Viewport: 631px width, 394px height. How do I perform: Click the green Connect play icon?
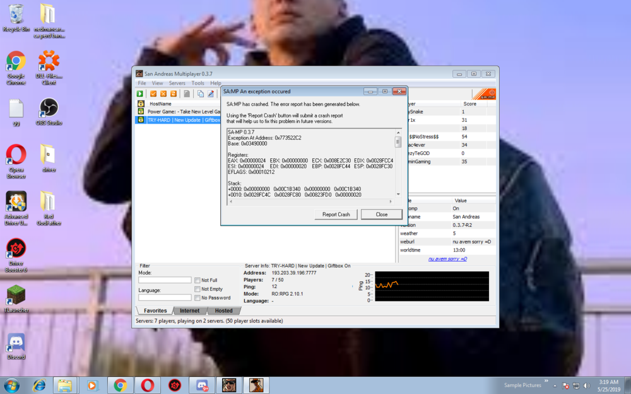[x=139, y=94]
